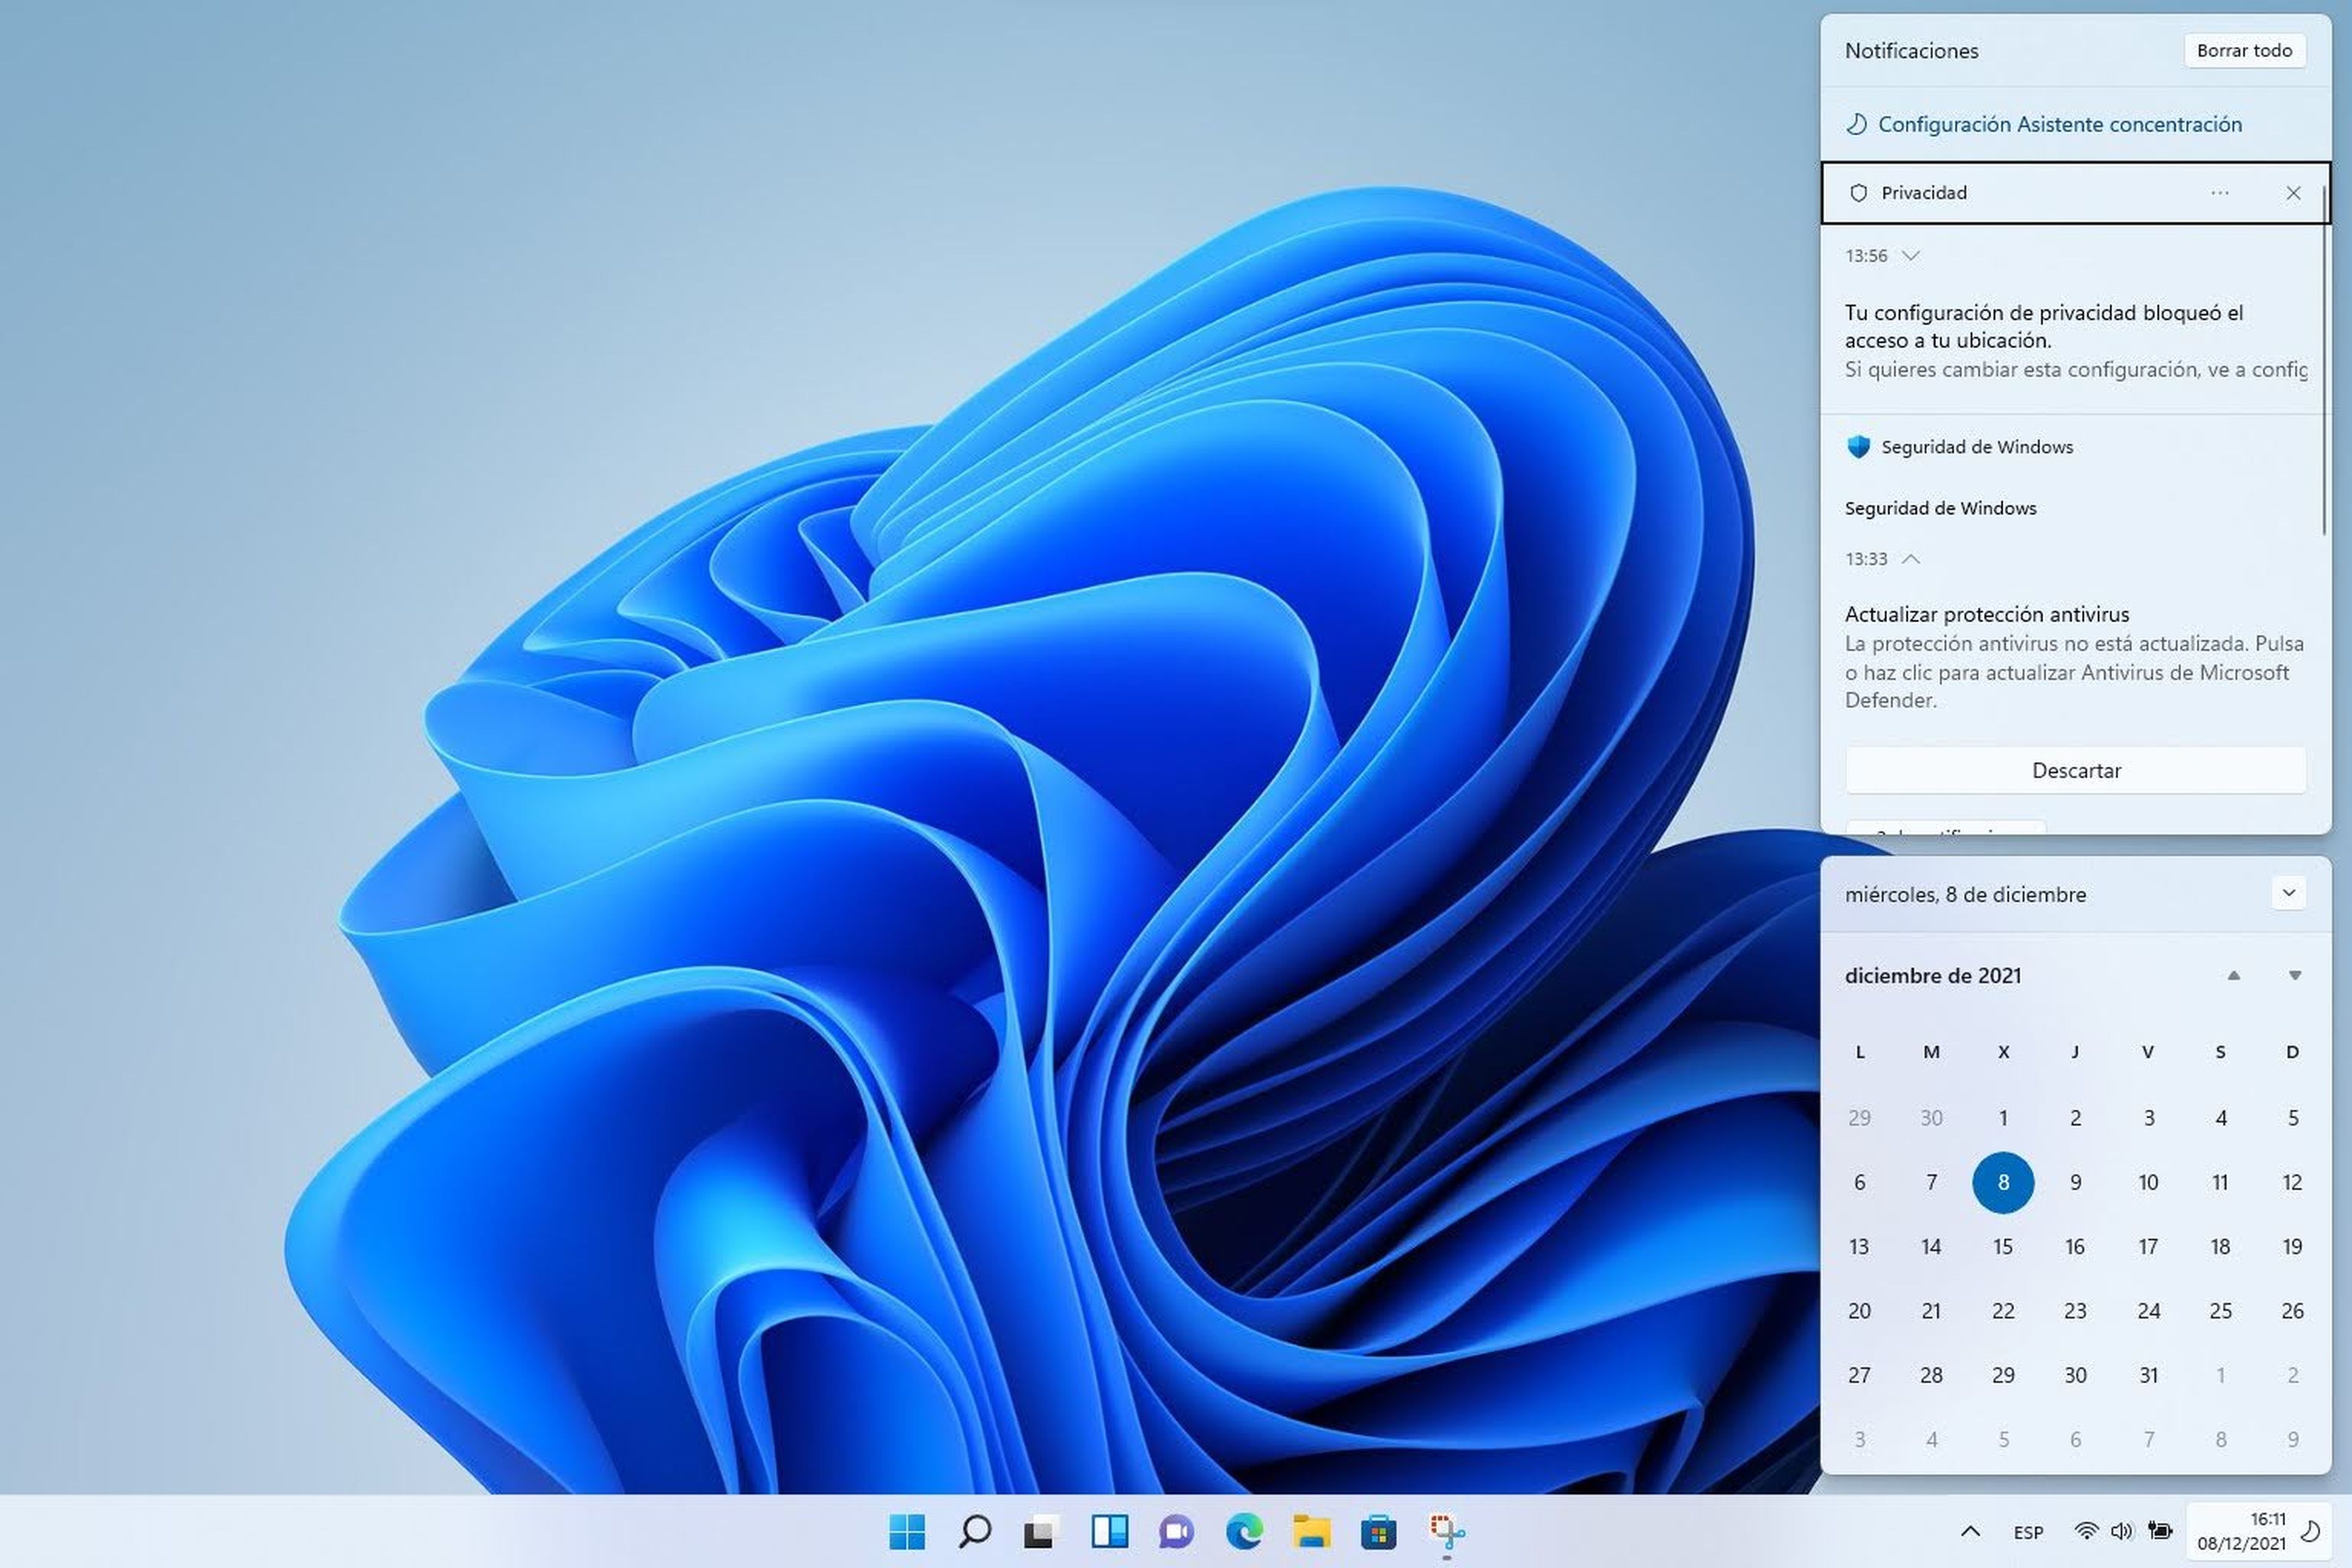
Task: Go to next month in calendar
Action: tap(2295, 975)
